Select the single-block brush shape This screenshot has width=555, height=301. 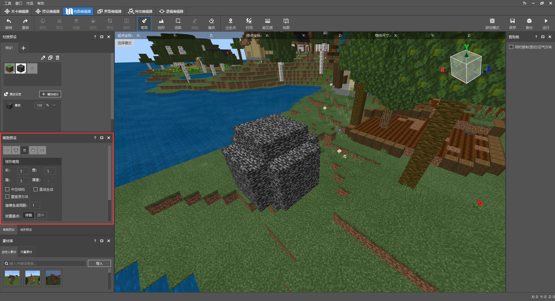(x=7, y=150)
